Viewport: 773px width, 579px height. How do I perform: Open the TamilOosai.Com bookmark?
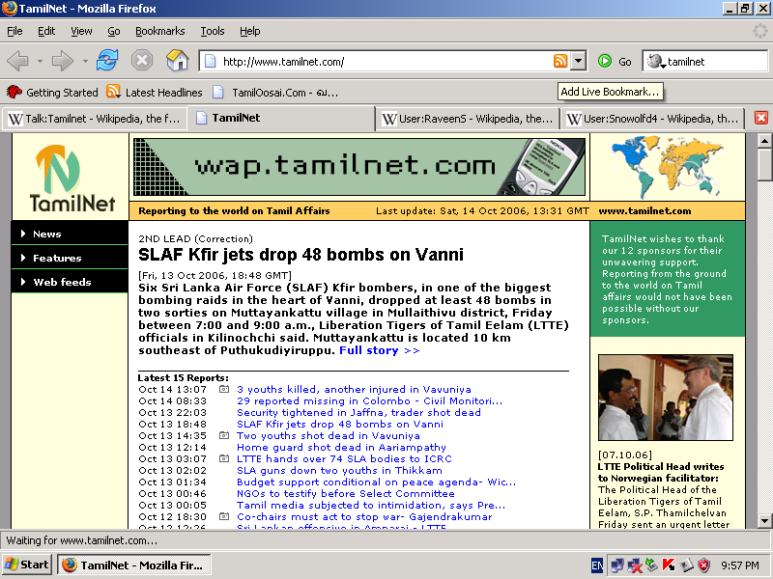pos(275,92)
